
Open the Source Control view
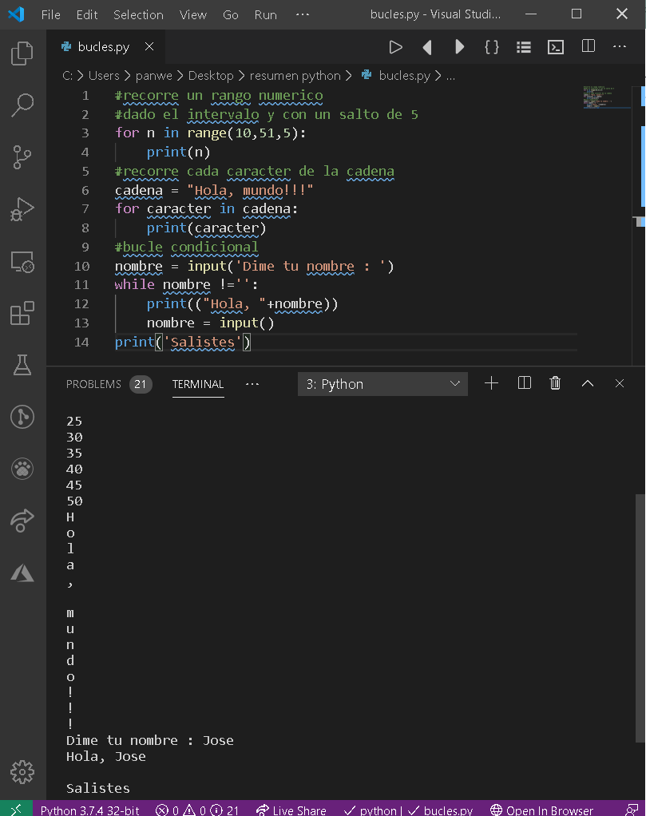[x=22, y=157]
